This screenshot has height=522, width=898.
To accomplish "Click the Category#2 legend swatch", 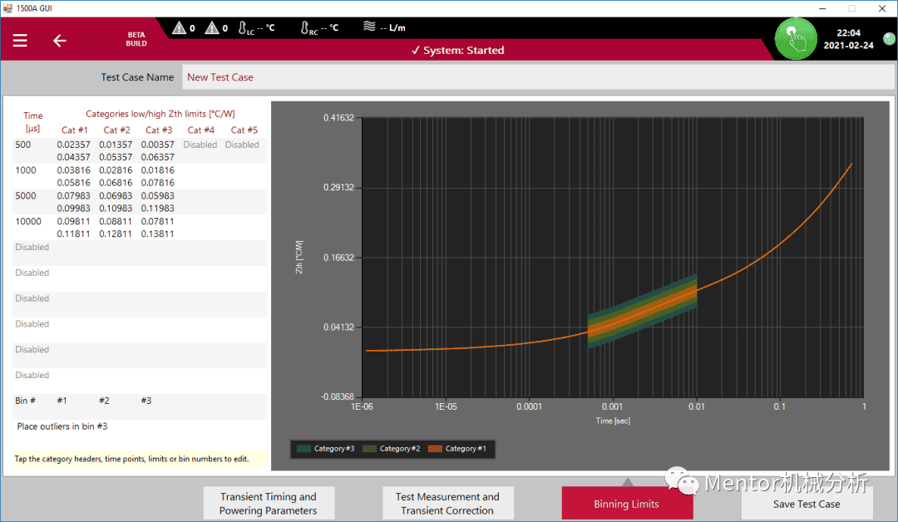I will pos(370,449).
